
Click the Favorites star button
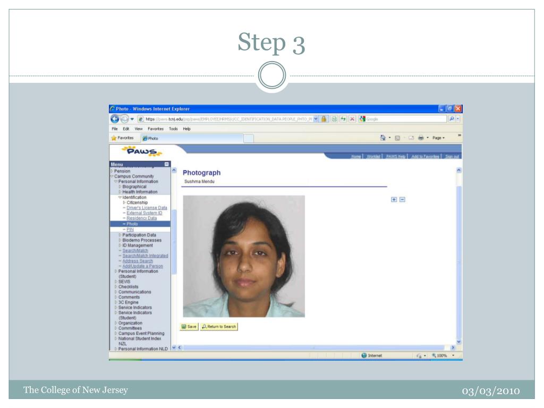(122, 138)
